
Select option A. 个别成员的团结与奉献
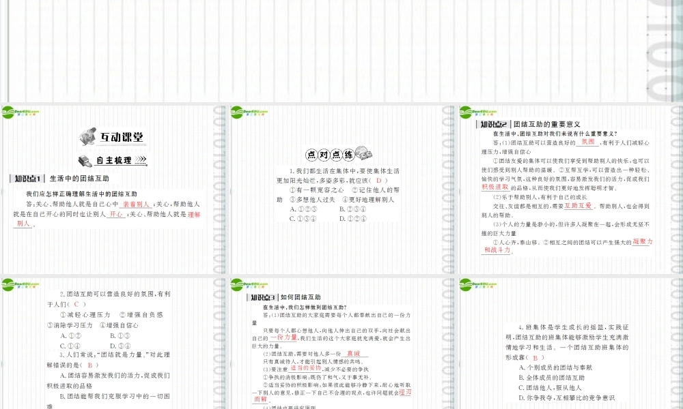[555, 367]
